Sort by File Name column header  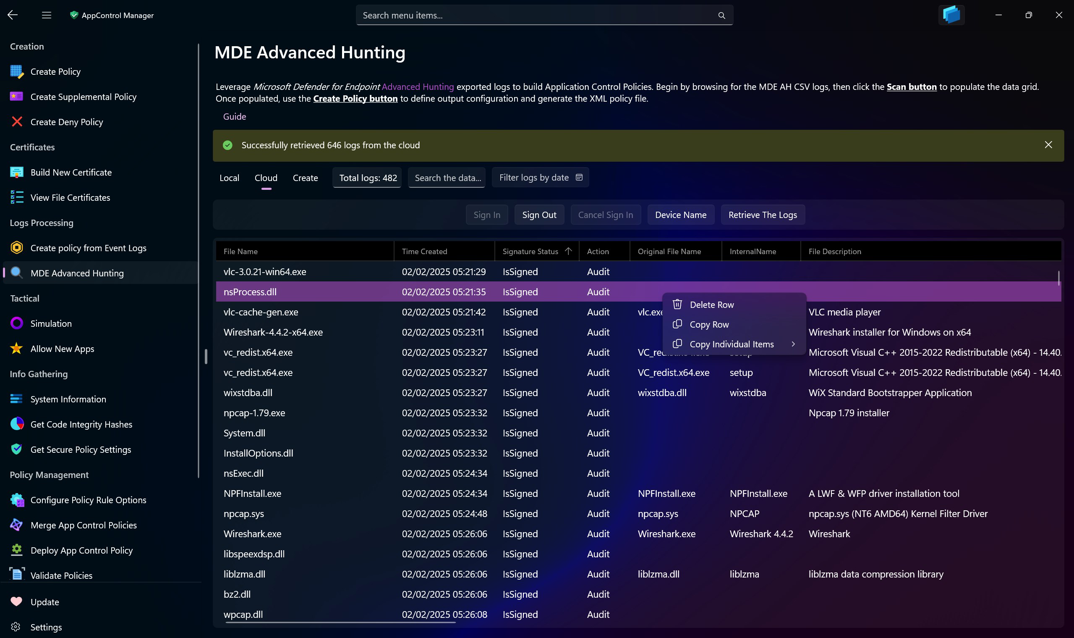tap(305, 251)
